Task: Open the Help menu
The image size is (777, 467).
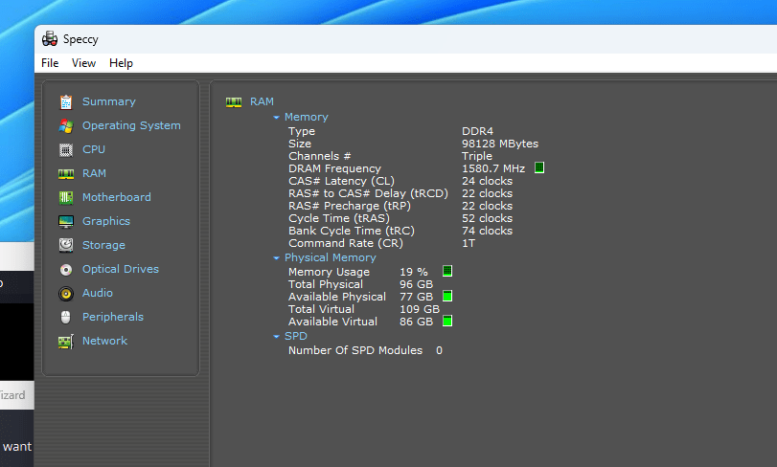Action: 121,63
